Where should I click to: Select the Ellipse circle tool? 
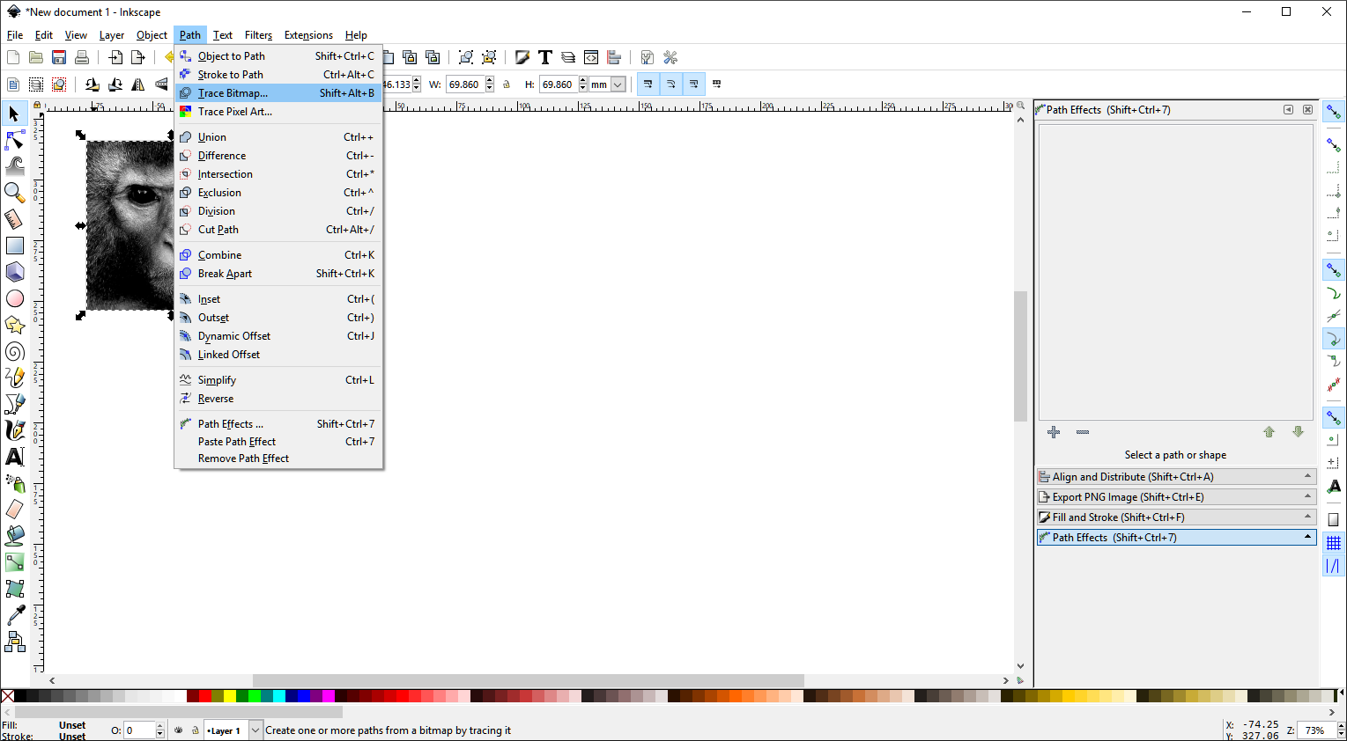point(14,298)
